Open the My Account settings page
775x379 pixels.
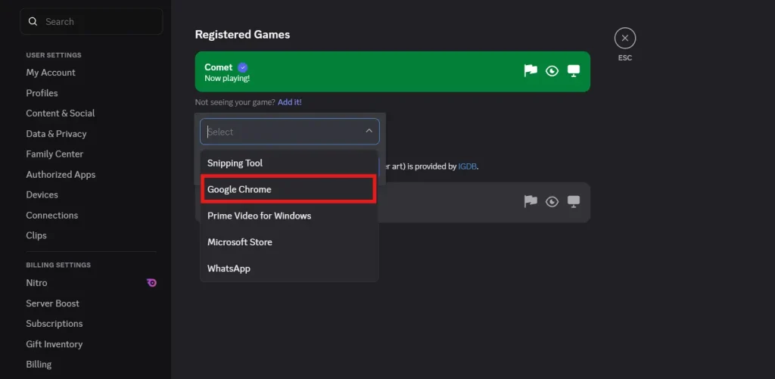pos(51,73)
